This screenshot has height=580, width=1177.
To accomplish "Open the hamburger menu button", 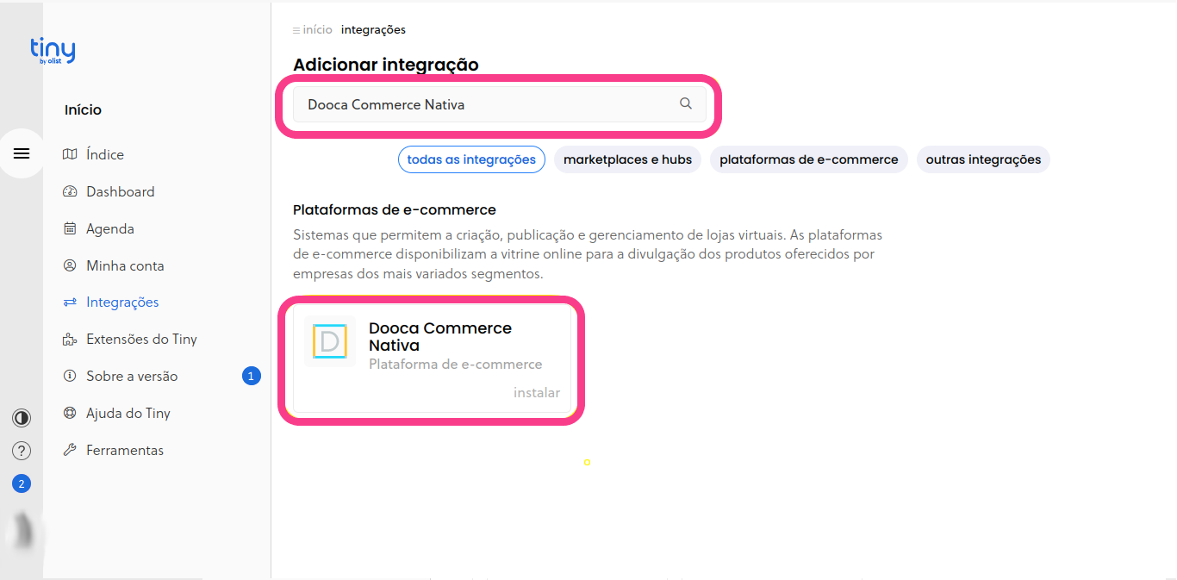I will click(22, 153).
